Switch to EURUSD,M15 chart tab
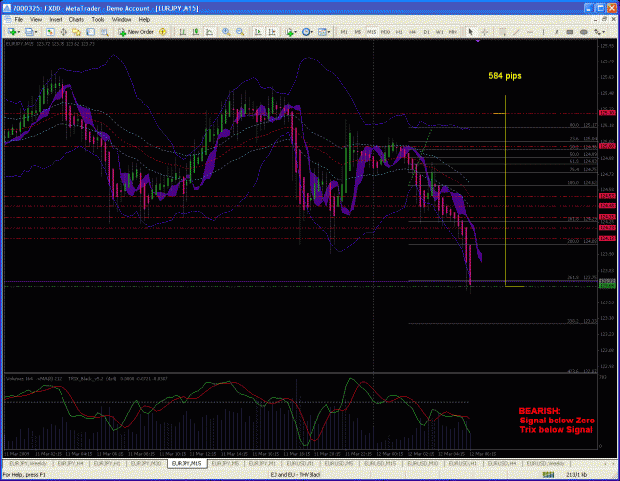620x481 pixels. point(380,463)
